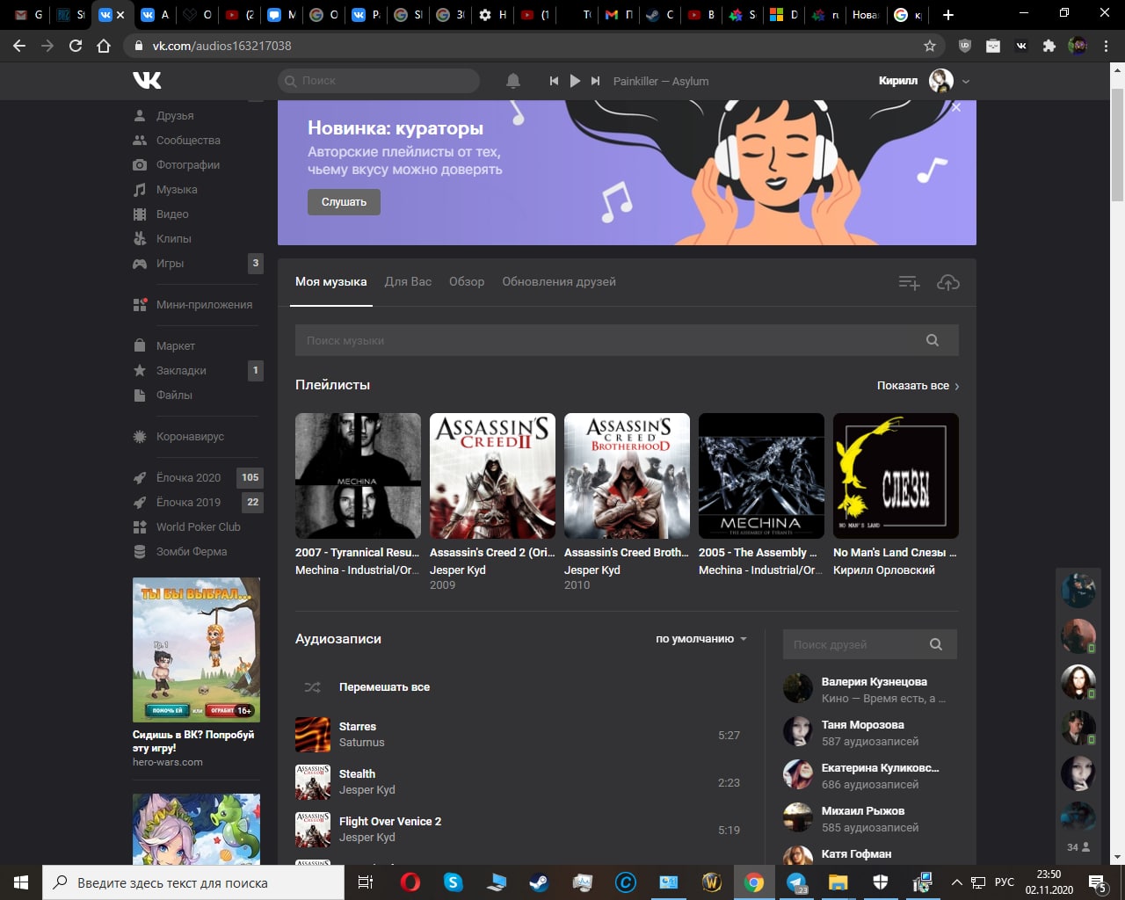The height and width of the screenshot is (900, 1125).
Task: Play the Painkiller — Asylum track
Action: (575, 81)
